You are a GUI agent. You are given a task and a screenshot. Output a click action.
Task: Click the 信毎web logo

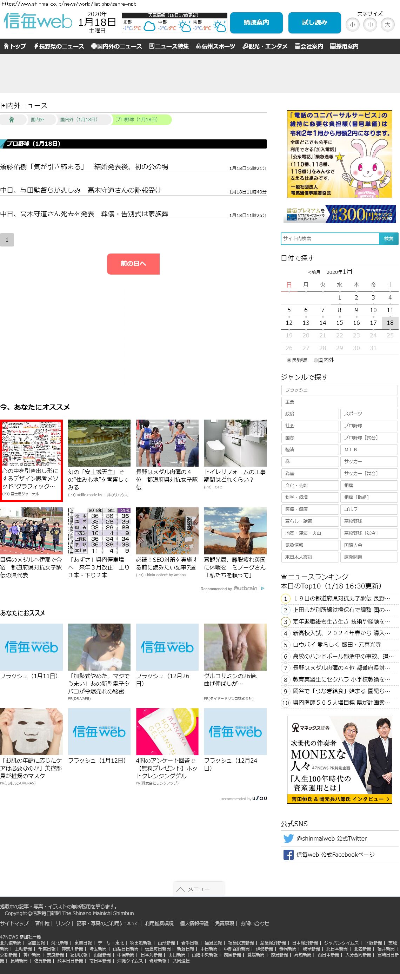click(38, 21)
